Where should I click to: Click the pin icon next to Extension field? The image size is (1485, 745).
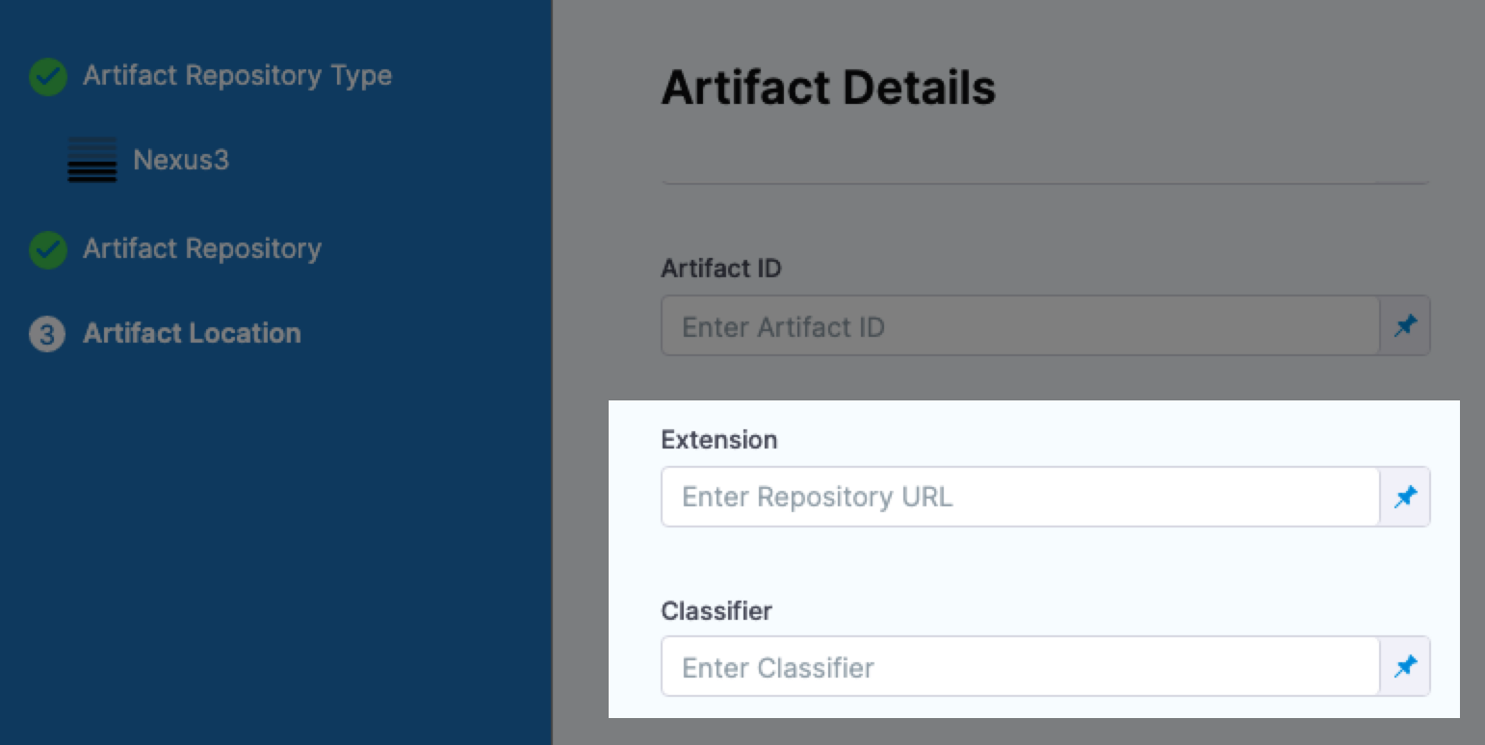1405,497
